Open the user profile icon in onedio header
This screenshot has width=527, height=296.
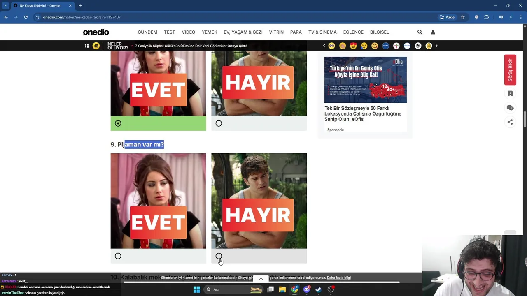433,32
